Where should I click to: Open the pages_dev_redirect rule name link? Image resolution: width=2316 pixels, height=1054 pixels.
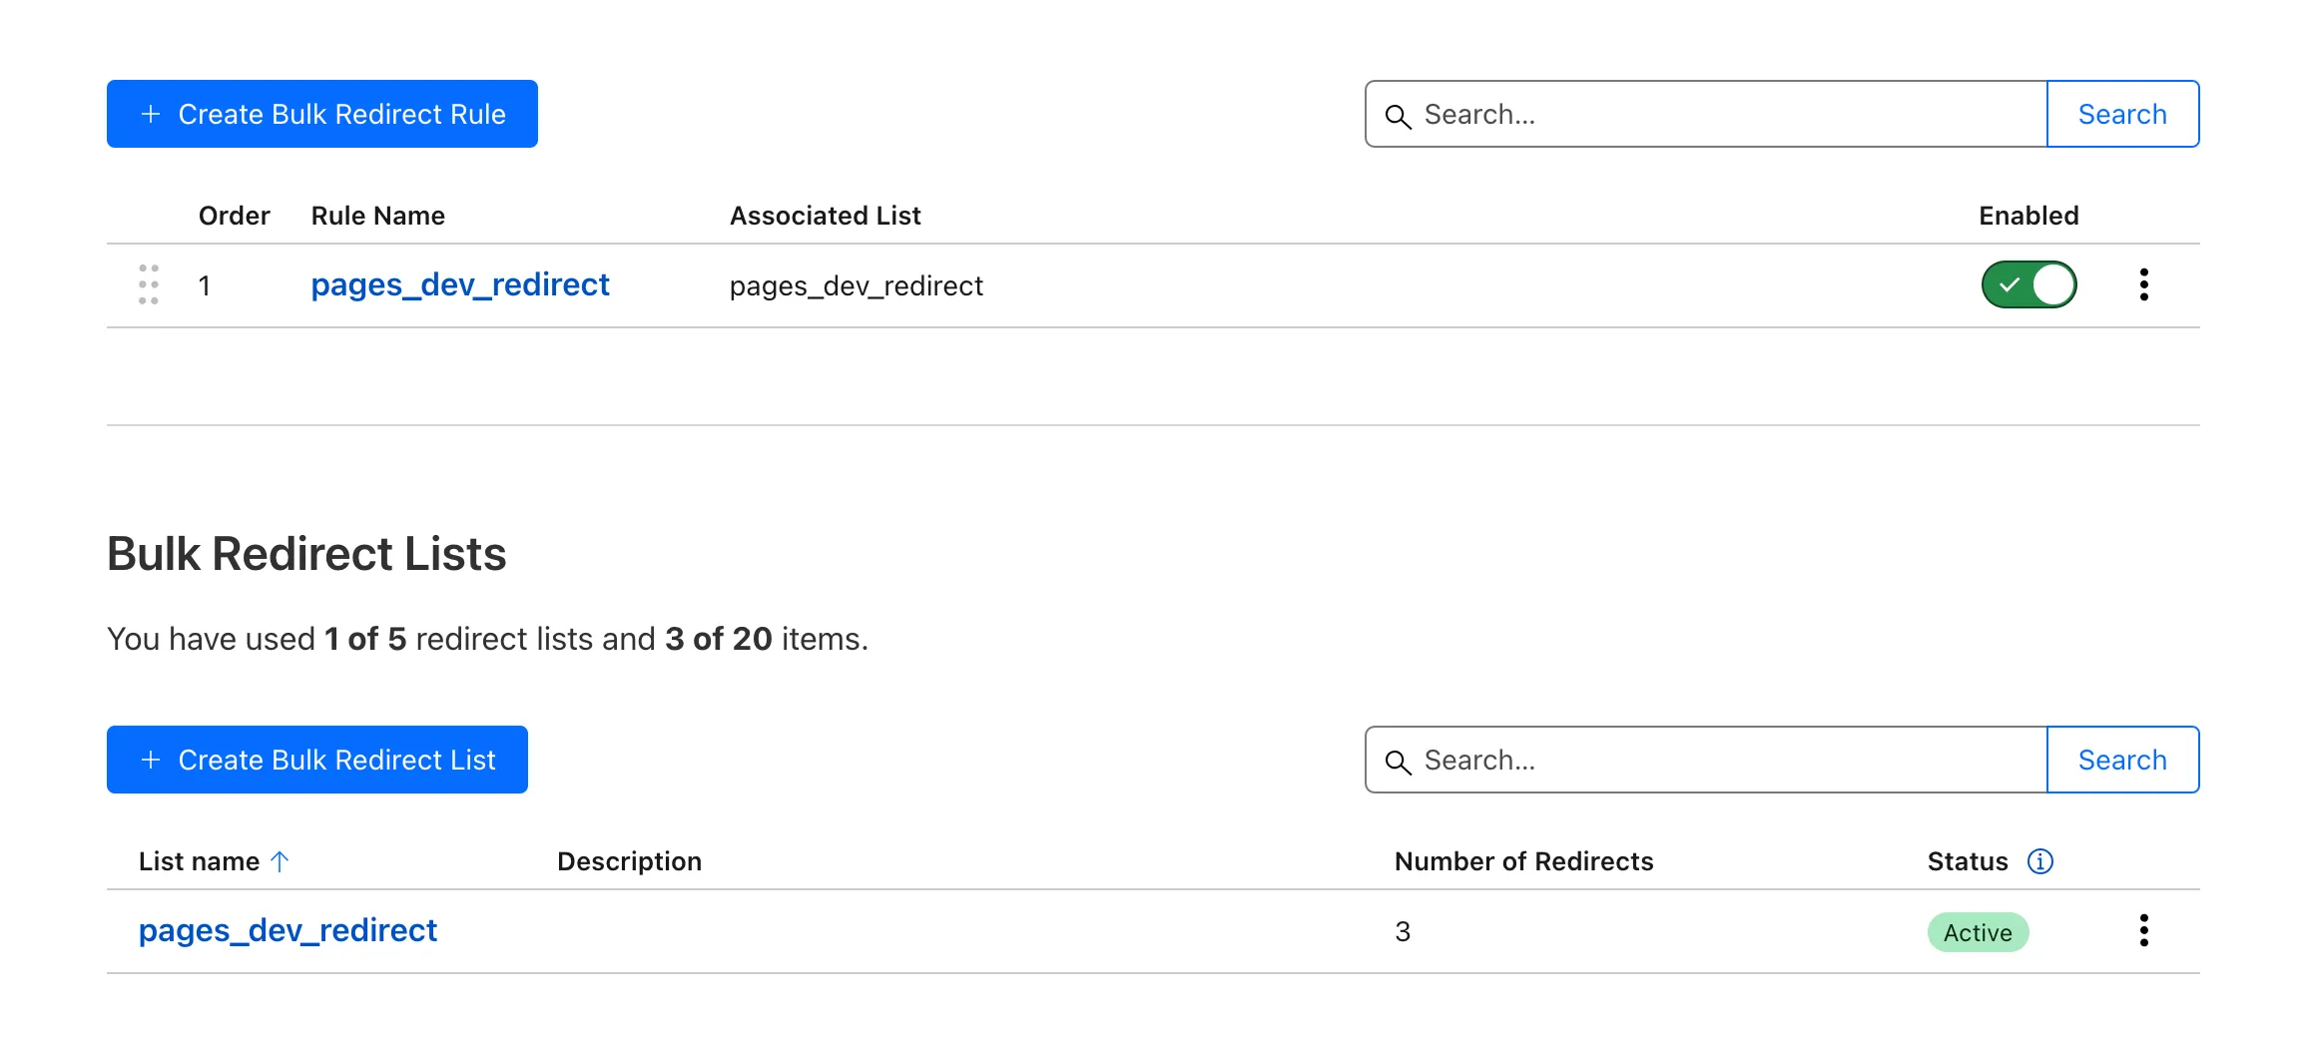click(x=459, y=284)
